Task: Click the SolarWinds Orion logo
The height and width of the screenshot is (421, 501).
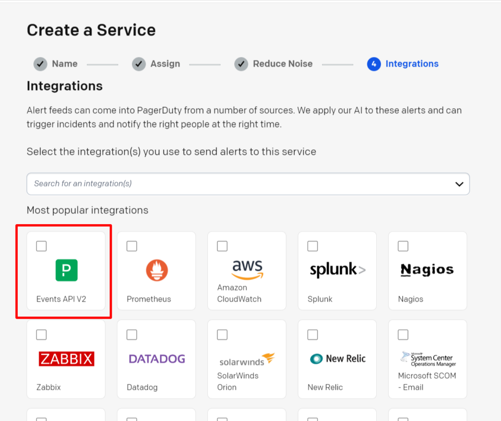Action: 246,358
